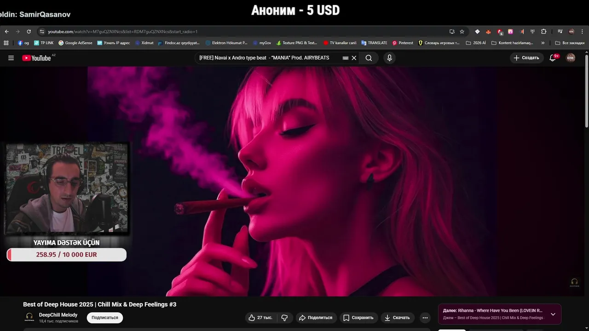Open the TV kanallar canli bookmark

pos(340,43)
